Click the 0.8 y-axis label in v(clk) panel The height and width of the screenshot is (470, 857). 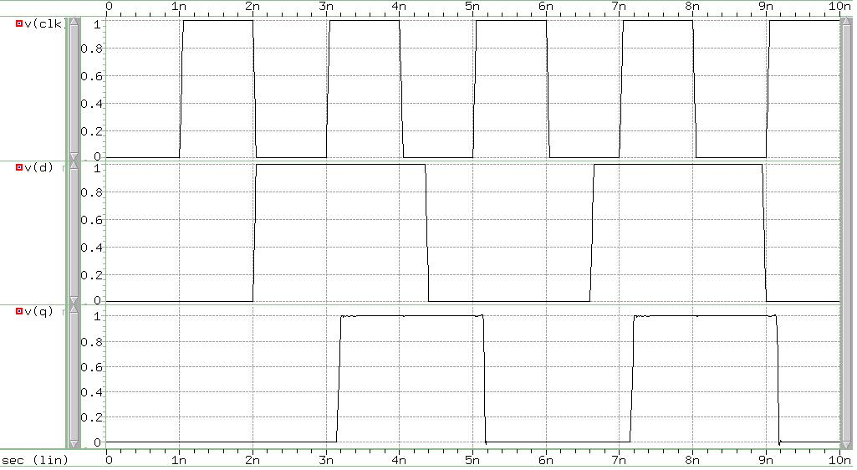(92, 49)
